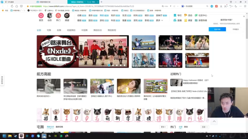Open the 频道 channel icon
This screenshot has height=139, width=248.
(67, 16)
